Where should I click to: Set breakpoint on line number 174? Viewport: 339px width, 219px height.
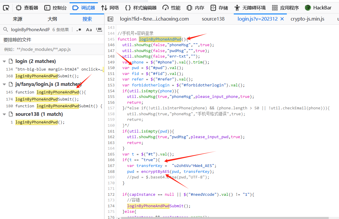111,206
